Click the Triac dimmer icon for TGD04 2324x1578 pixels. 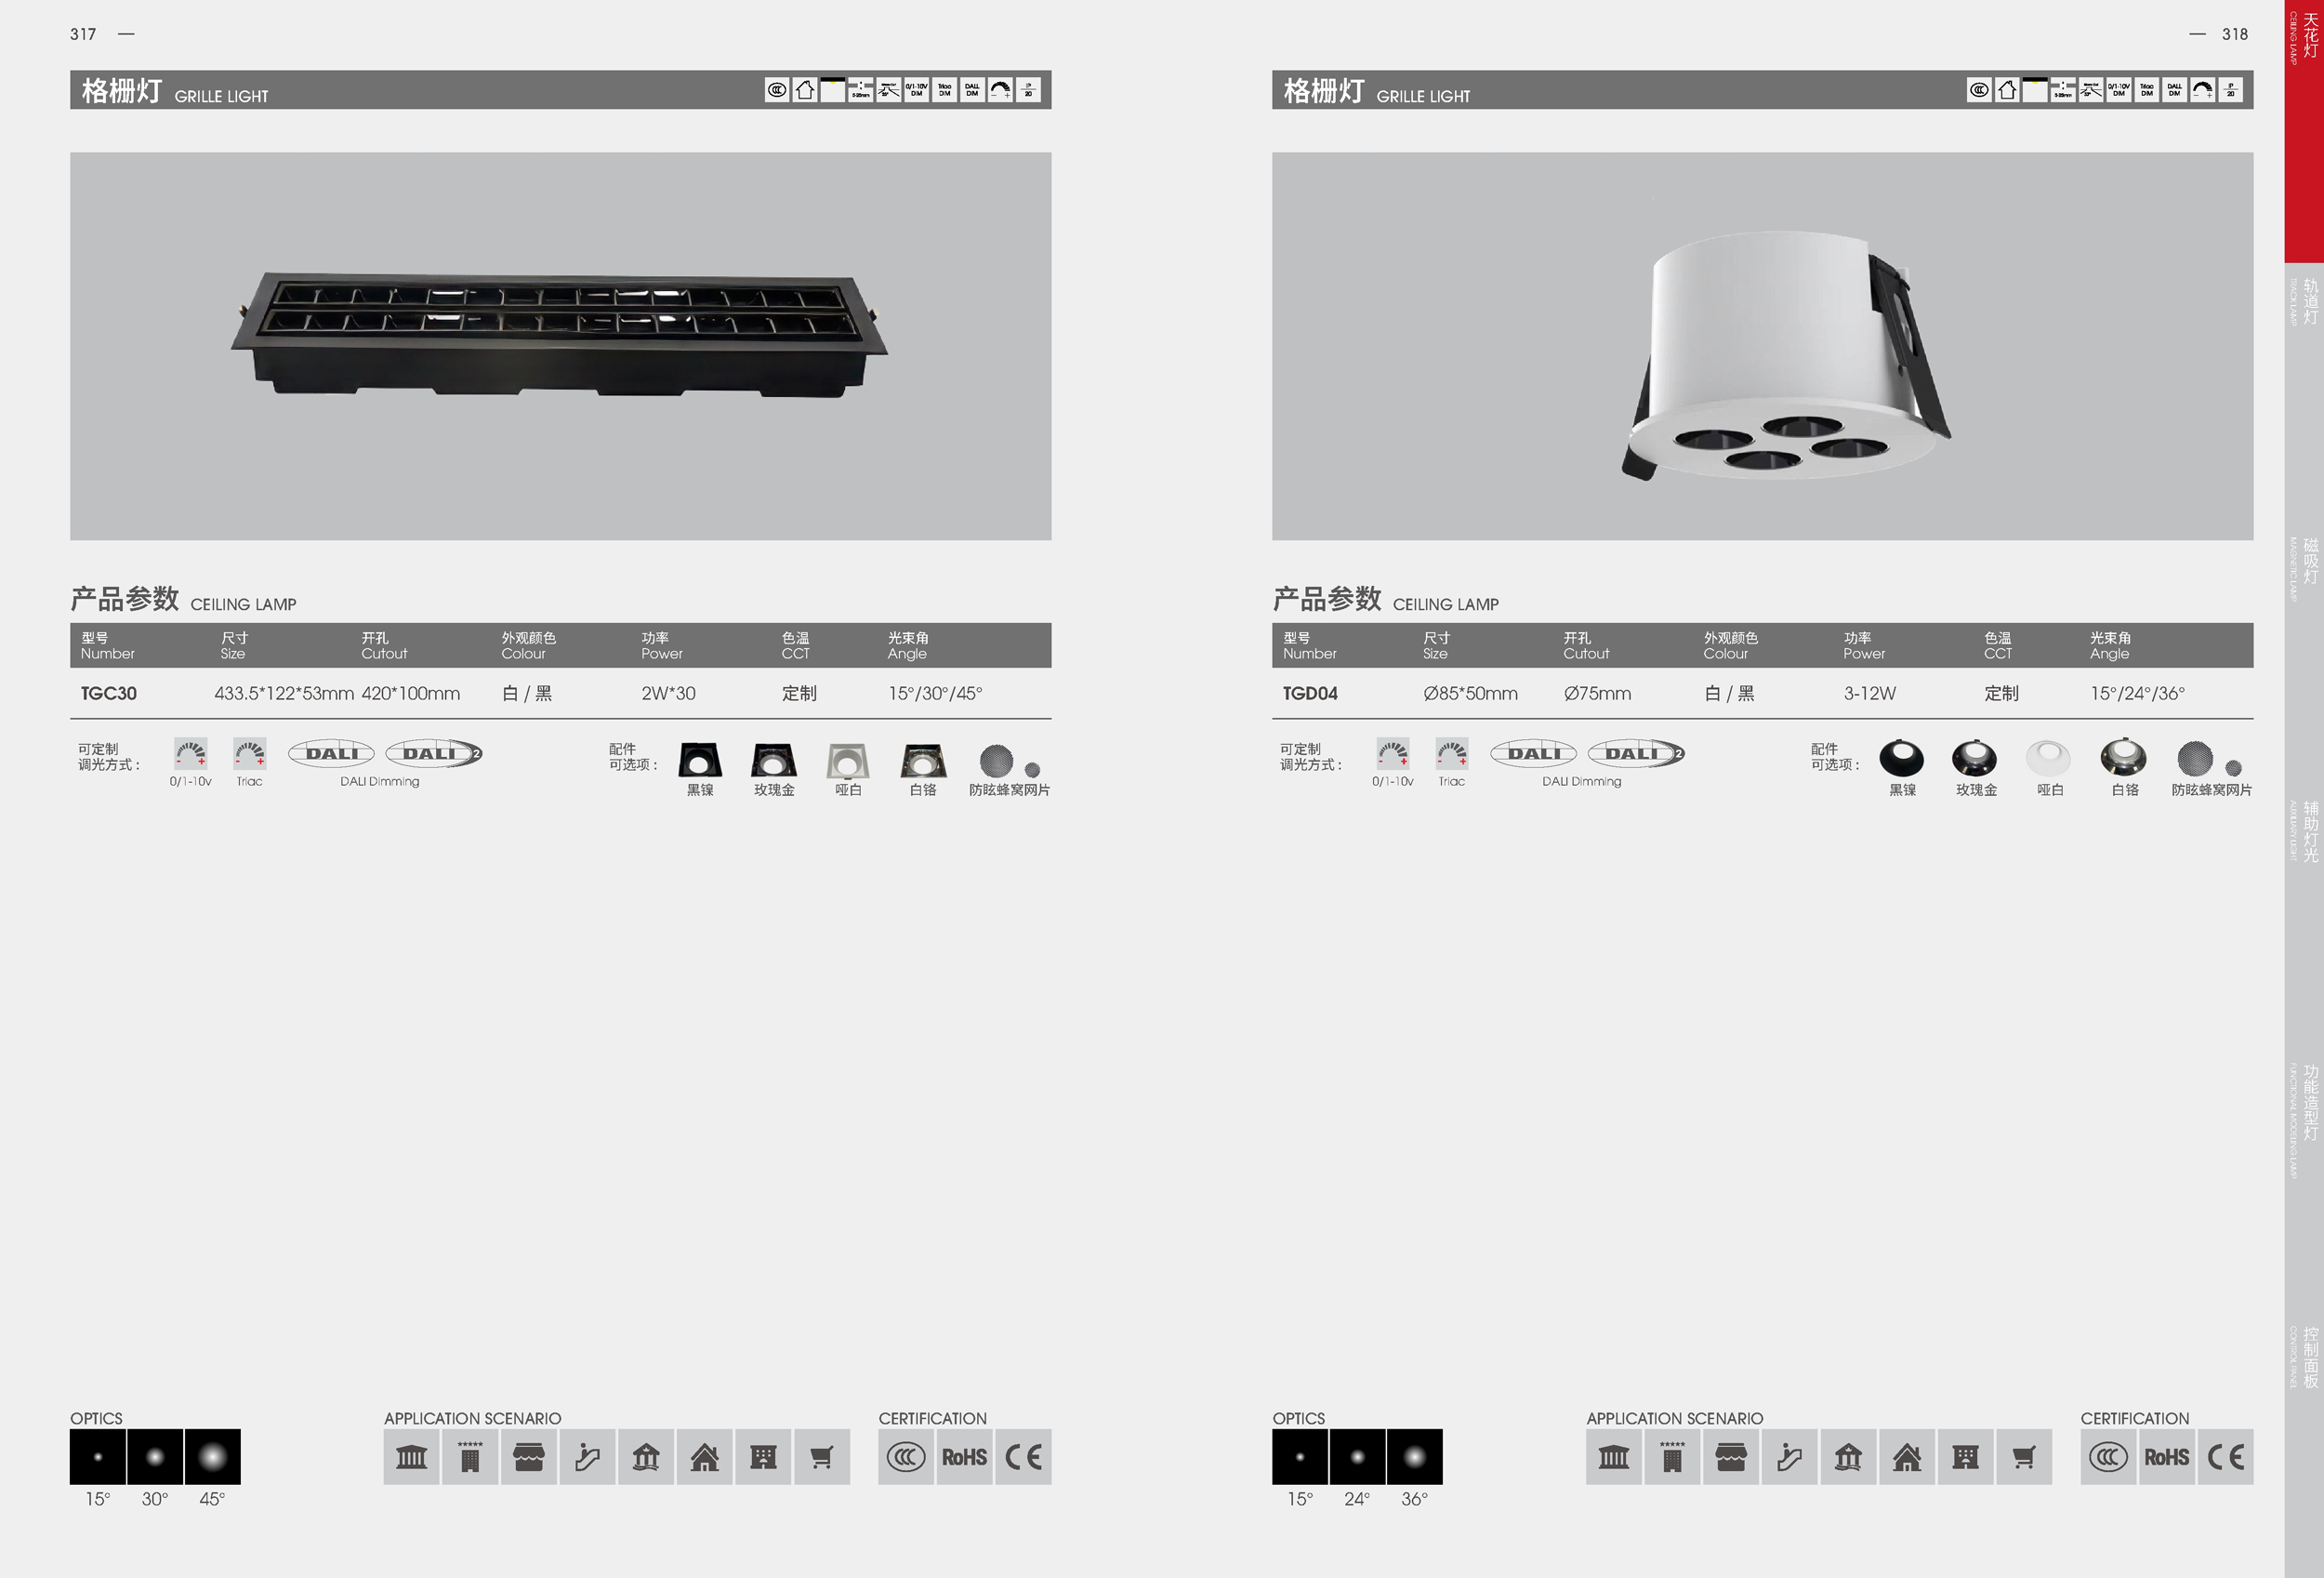tap(1451, 754)
